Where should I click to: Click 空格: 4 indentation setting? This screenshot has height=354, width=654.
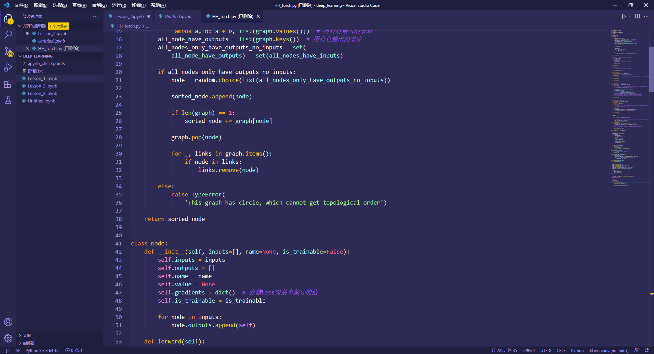(x=529, y=350)
